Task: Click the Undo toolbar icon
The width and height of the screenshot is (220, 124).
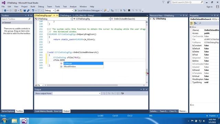Action: click(33, 11)
